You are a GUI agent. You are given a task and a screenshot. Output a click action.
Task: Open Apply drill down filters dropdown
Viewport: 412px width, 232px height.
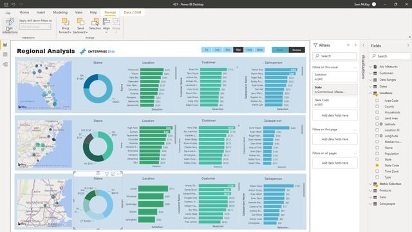click(x=35, y=26)
